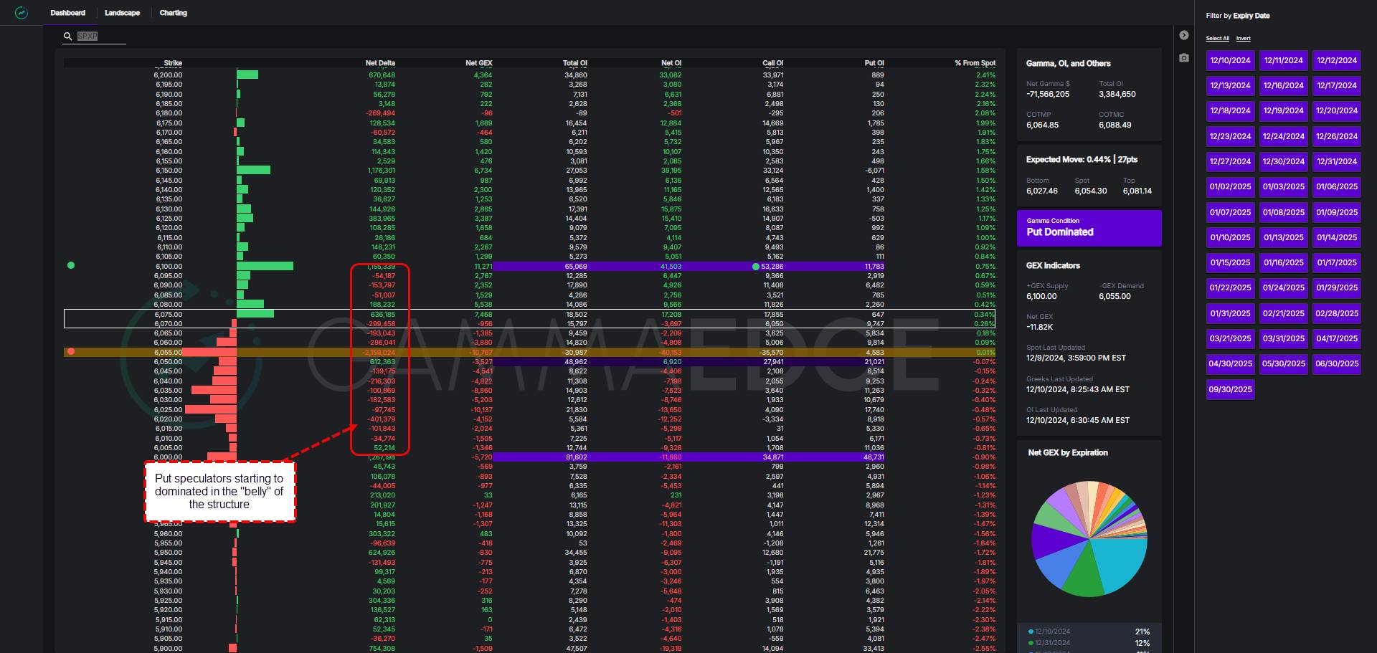1377x653 pixels.
Task: Click the red dot marker beside 6,055.00 strike
Action: (71, 351)
